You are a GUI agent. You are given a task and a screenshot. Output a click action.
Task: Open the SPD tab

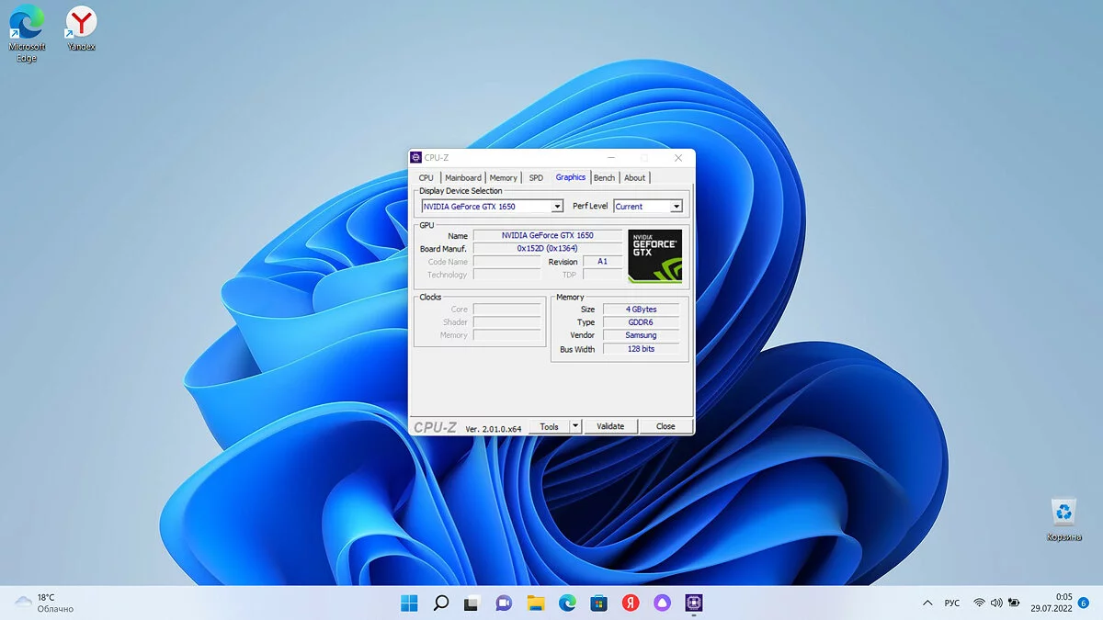pyautogui.click(x=536, y=177)
